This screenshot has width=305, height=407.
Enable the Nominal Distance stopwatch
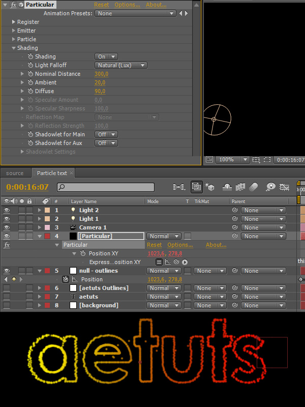click(x=30, y=74)
